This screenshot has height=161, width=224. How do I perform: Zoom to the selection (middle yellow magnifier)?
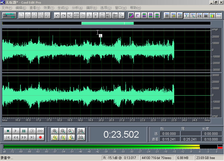[x=63, y=137]
